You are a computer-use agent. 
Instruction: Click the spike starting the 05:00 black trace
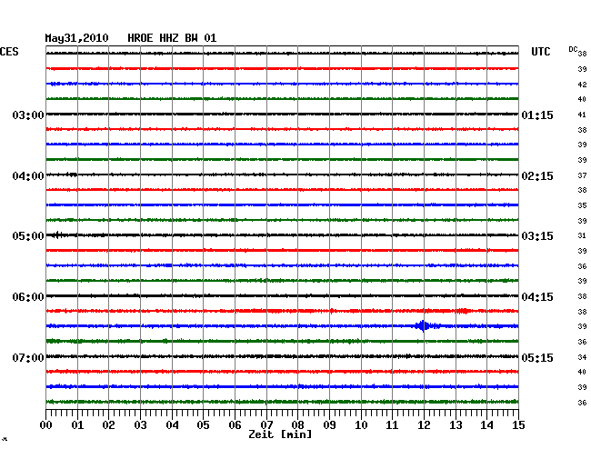[x=57, y=235]
